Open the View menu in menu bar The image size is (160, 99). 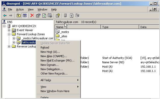[31, 9]
